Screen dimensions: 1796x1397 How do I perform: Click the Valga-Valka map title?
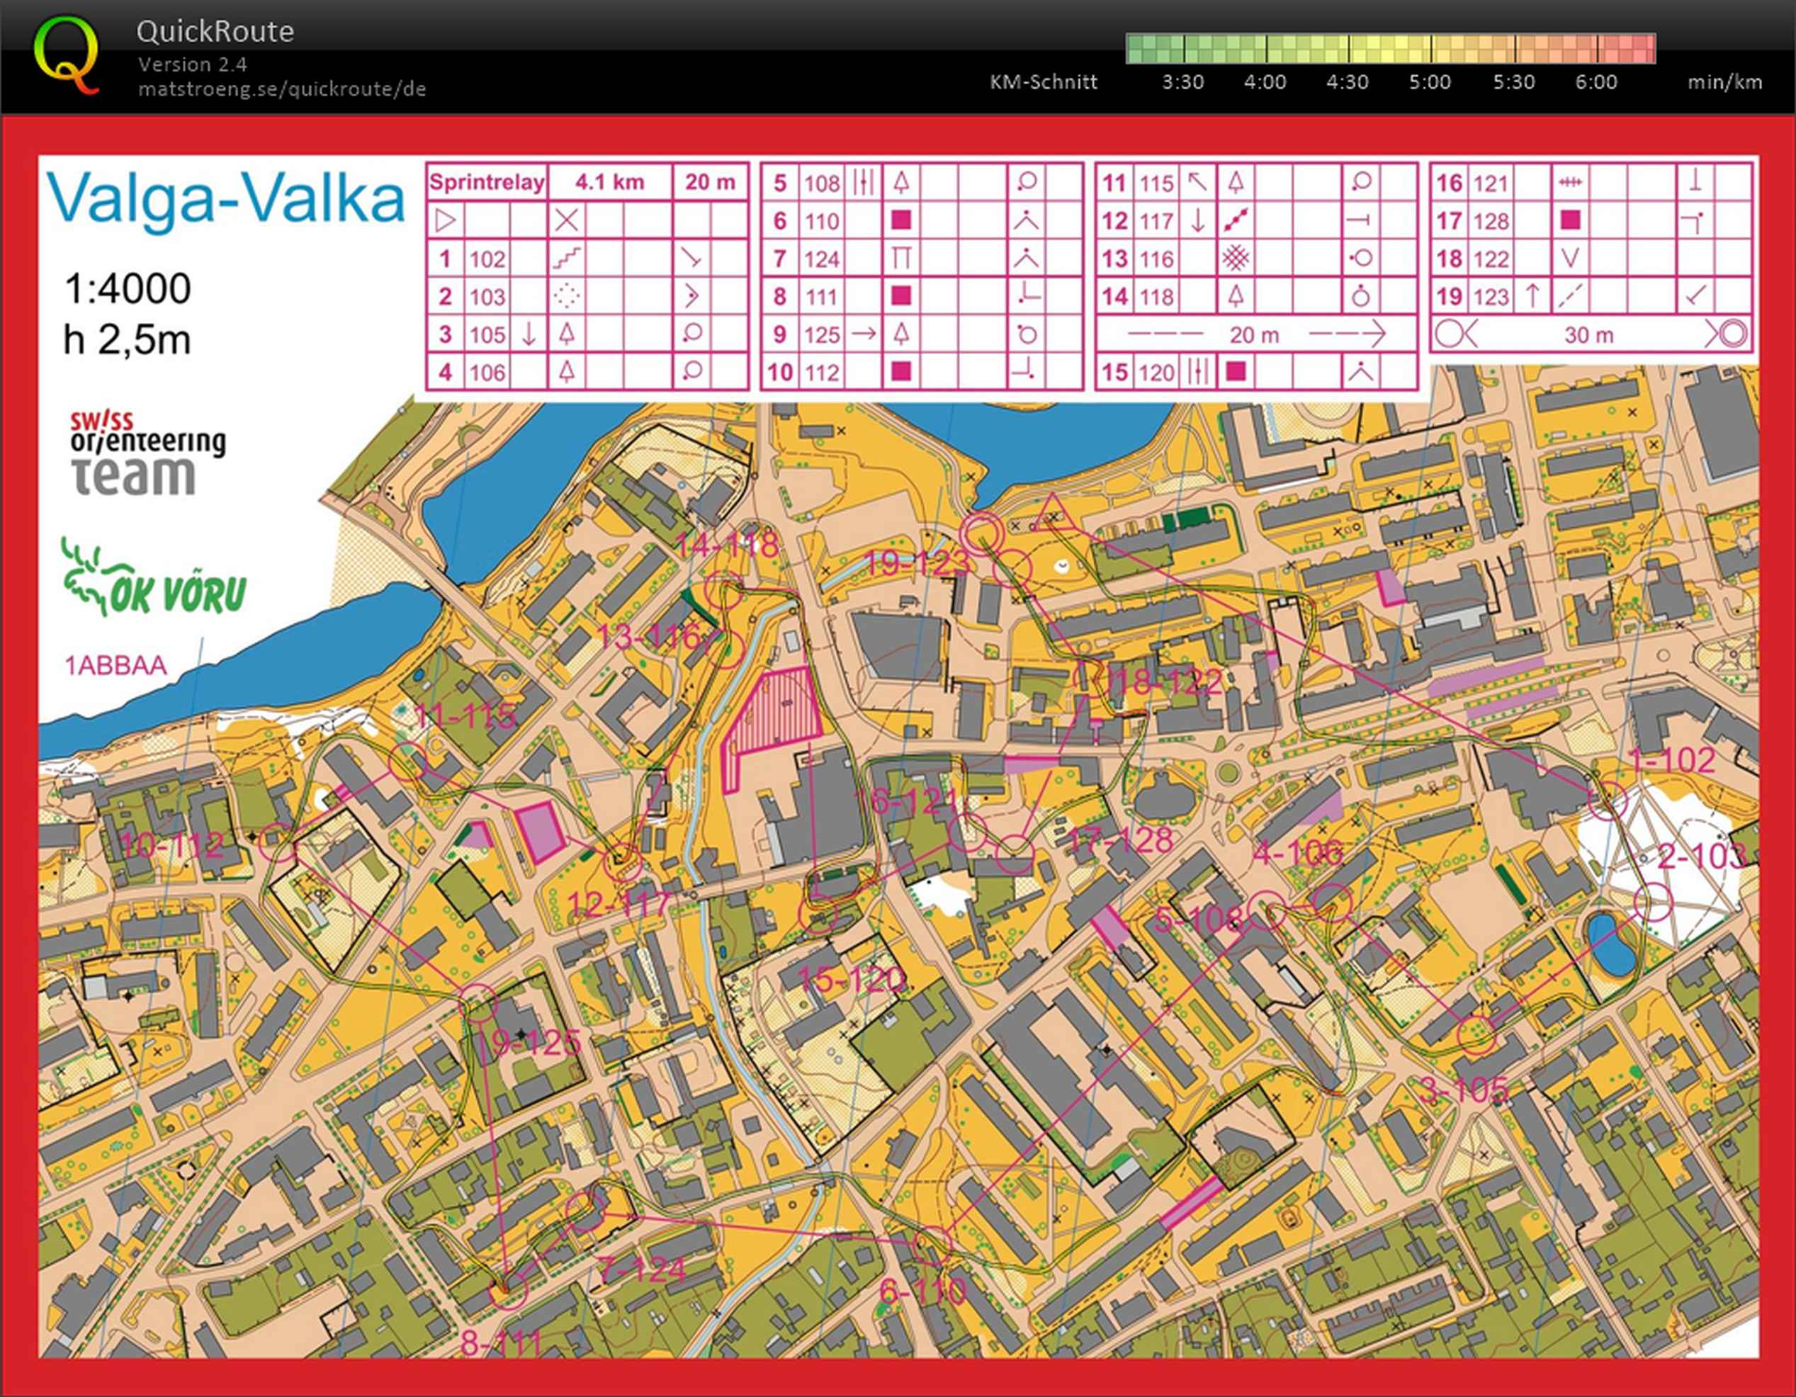[x=226, y=198]
